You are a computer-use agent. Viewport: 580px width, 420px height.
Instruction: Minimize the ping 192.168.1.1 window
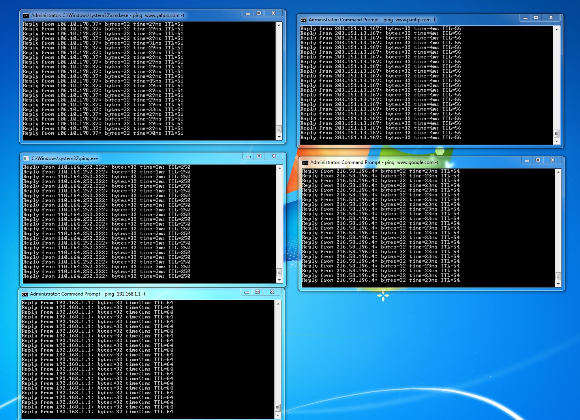[x=247, y=292]
